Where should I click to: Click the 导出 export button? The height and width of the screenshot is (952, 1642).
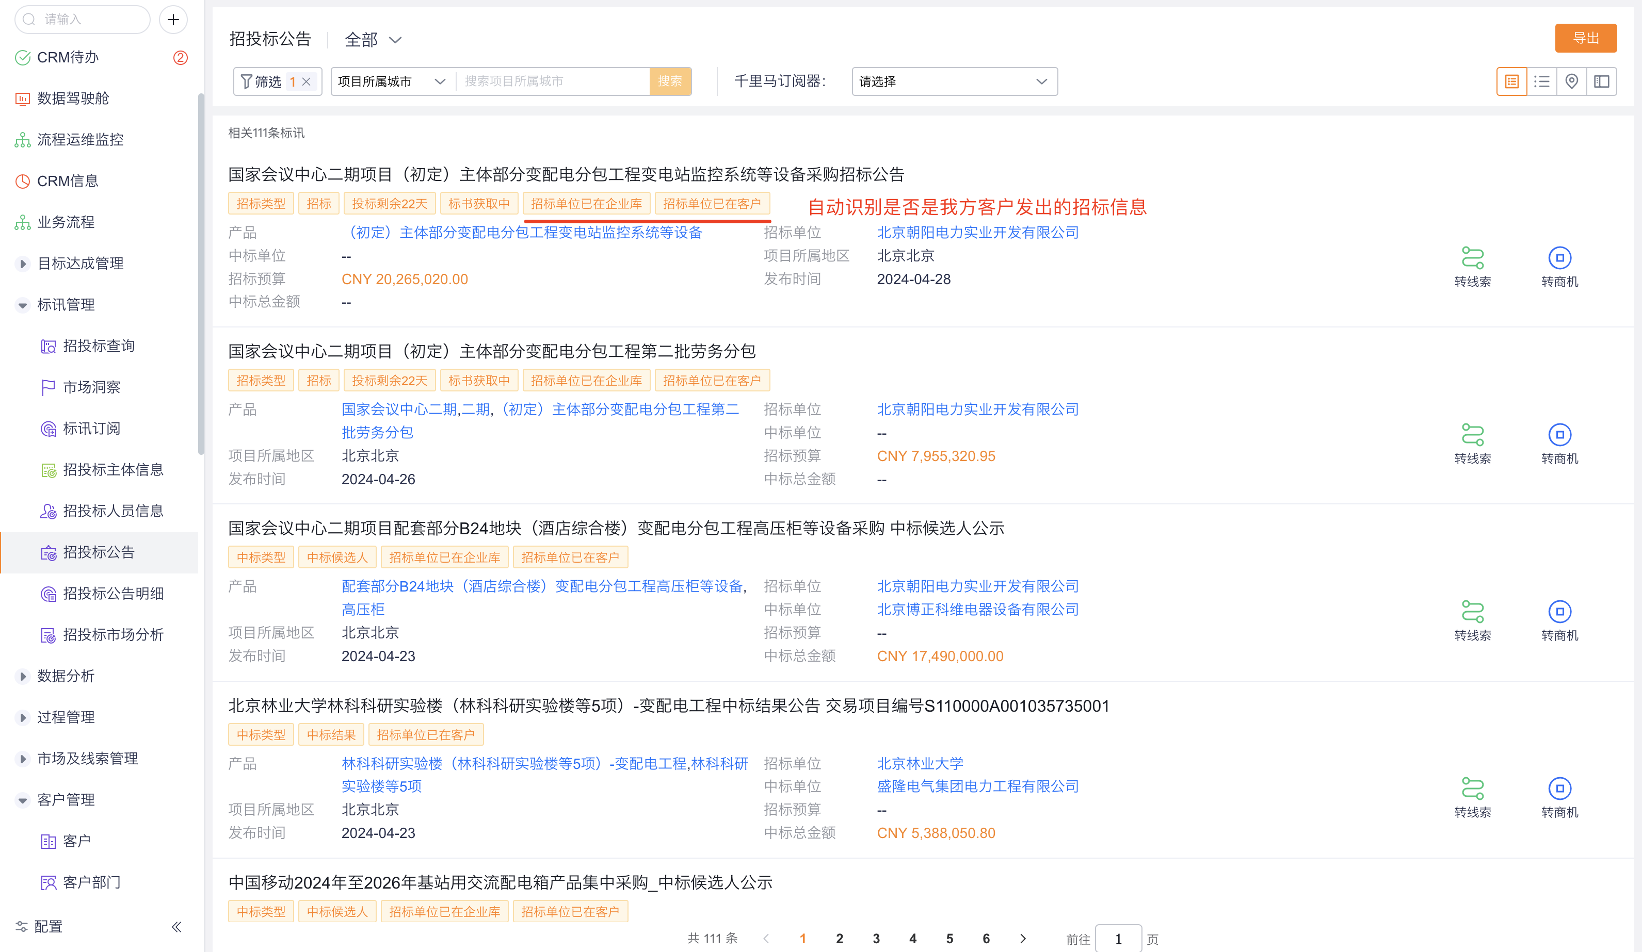pos(1585,38)
